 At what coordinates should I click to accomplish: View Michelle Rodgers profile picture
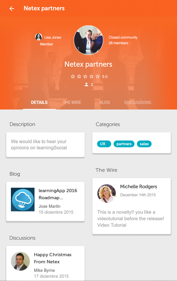[106, 194]
